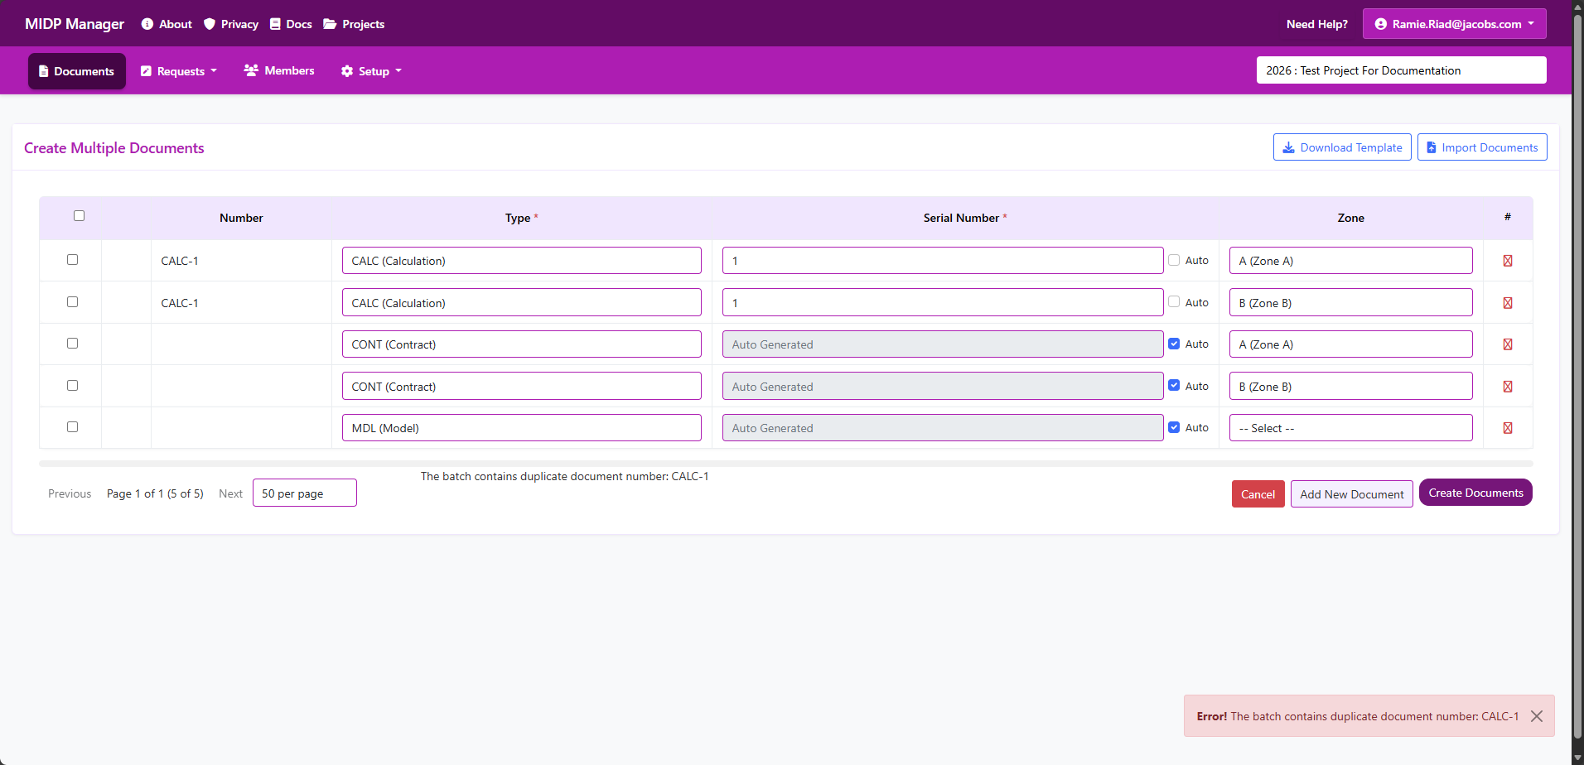Click the Type column header
This screenshot has width=1584, height=765.
[522, 218]
